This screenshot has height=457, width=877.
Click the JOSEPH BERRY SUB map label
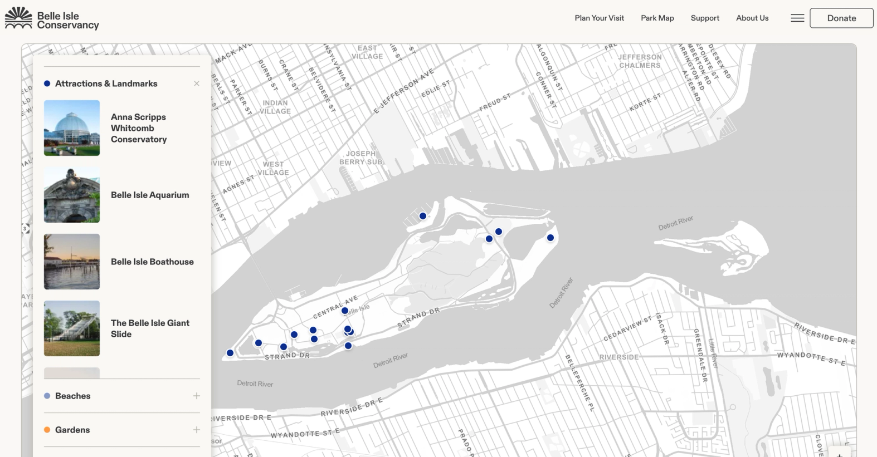360,158
